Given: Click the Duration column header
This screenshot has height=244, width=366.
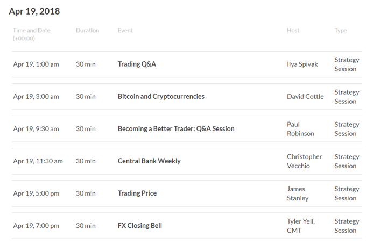Looking at the screenshot, I should tap(88, 30).
